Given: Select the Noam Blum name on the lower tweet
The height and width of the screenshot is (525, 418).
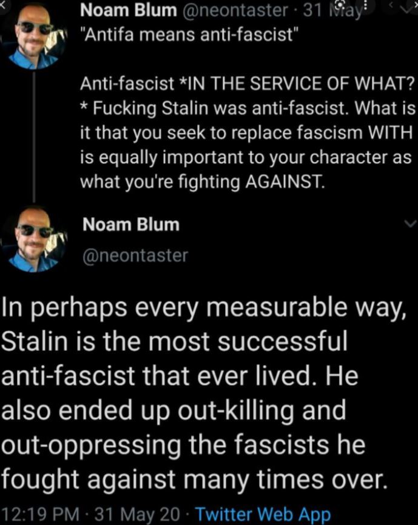Looking at the screenshot, I should (x=131, y=224).
